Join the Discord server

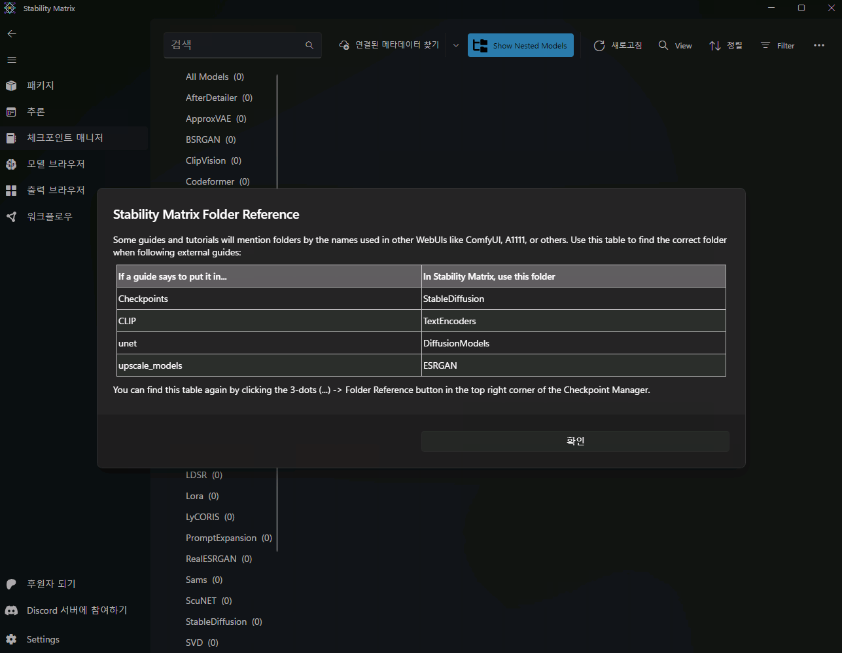76,610
